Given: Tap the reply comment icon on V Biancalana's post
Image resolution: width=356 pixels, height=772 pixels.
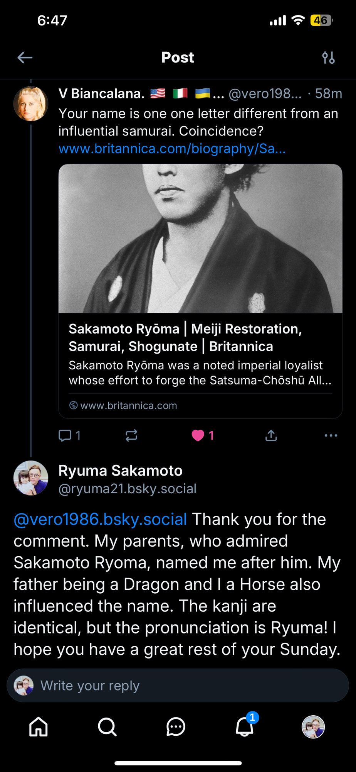Looking at the screenshot, I should click(x=65, y=435).
